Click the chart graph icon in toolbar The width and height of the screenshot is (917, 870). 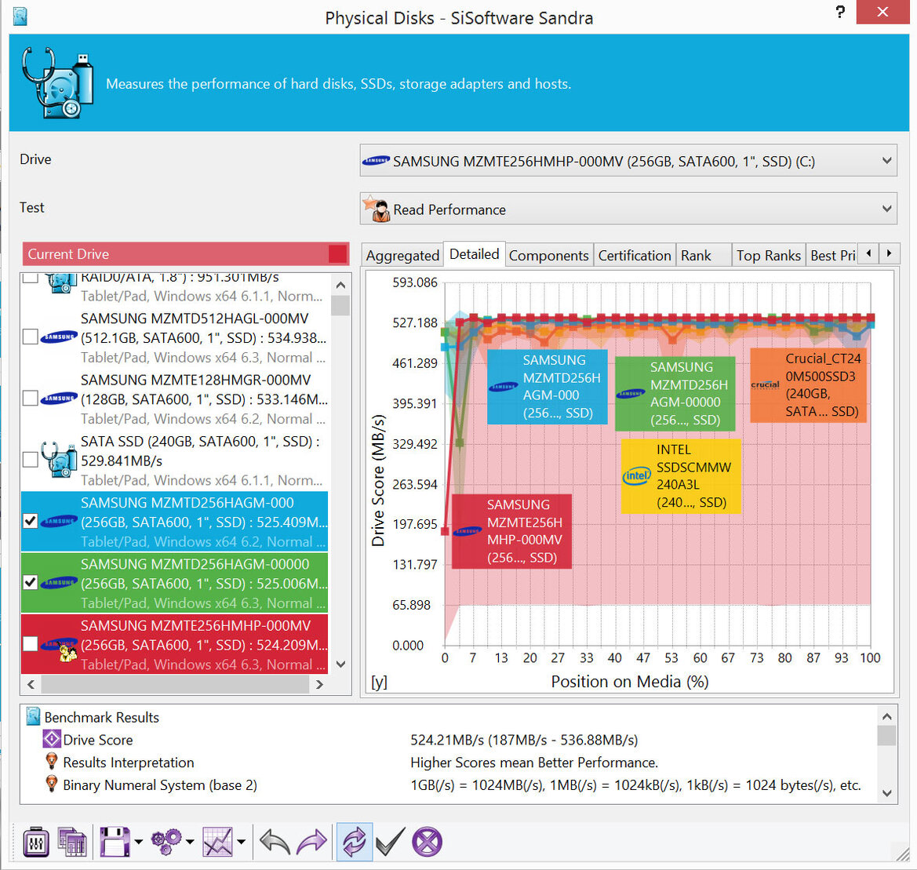click(x=217, y=842)
